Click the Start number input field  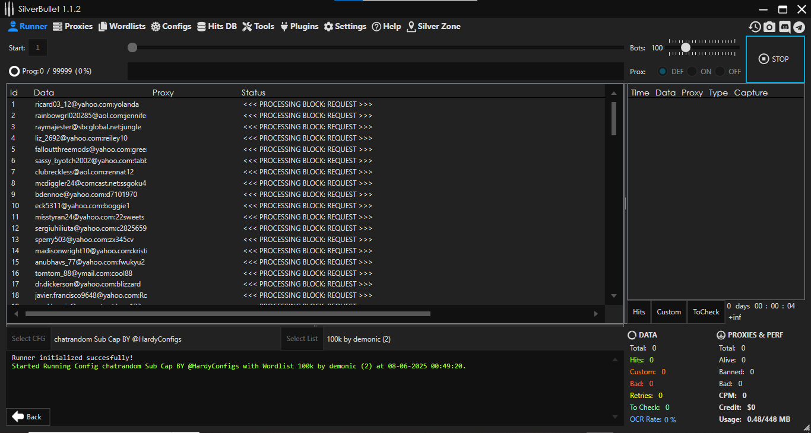click(37, 47)
